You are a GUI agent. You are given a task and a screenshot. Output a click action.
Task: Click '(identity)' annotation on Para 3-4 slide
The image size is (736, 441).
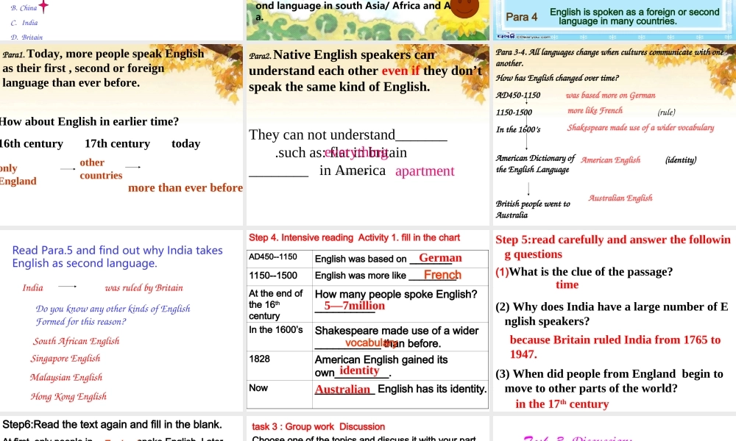[x=681, y=159]
